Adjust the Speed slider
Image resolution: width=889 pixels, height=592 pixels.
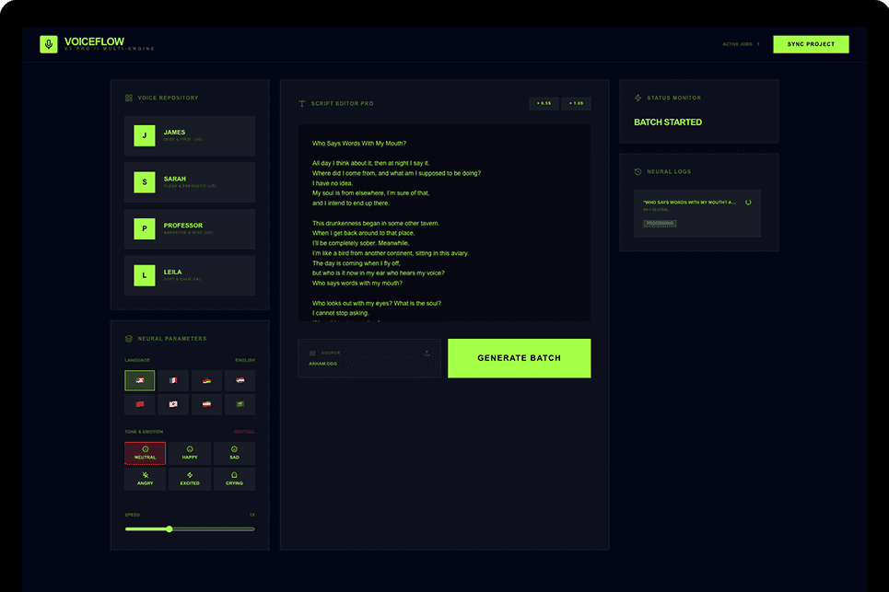click(169, 528)
